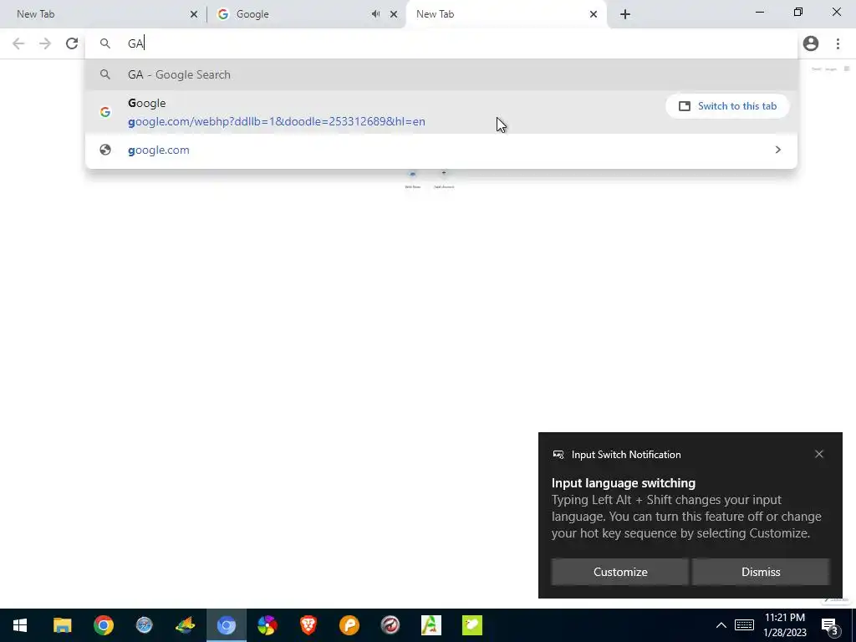Click the address bar containing GA
856x642 pixels.
click(x=441, y=43)
